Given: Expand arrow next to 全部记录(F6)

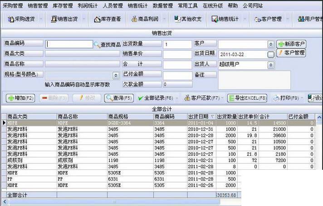Looking at the screenshot, I should (176, 98).
